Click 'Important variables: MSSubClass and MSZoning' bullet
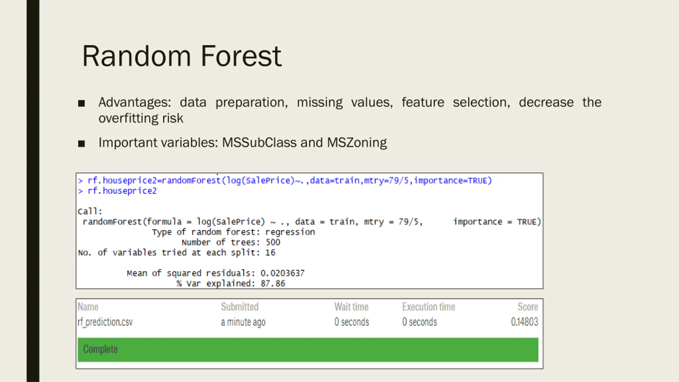Image resolution: width=679 pixels, height=382 pixels. click(243, 143)
